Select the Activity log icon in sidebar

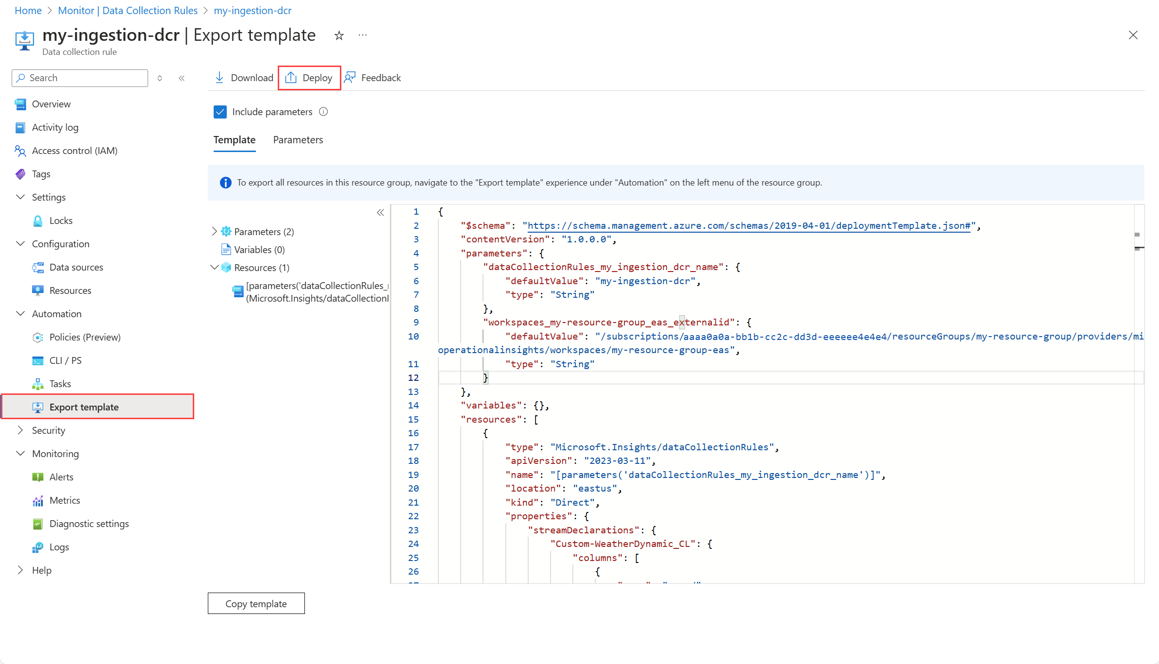coord(20,127)
